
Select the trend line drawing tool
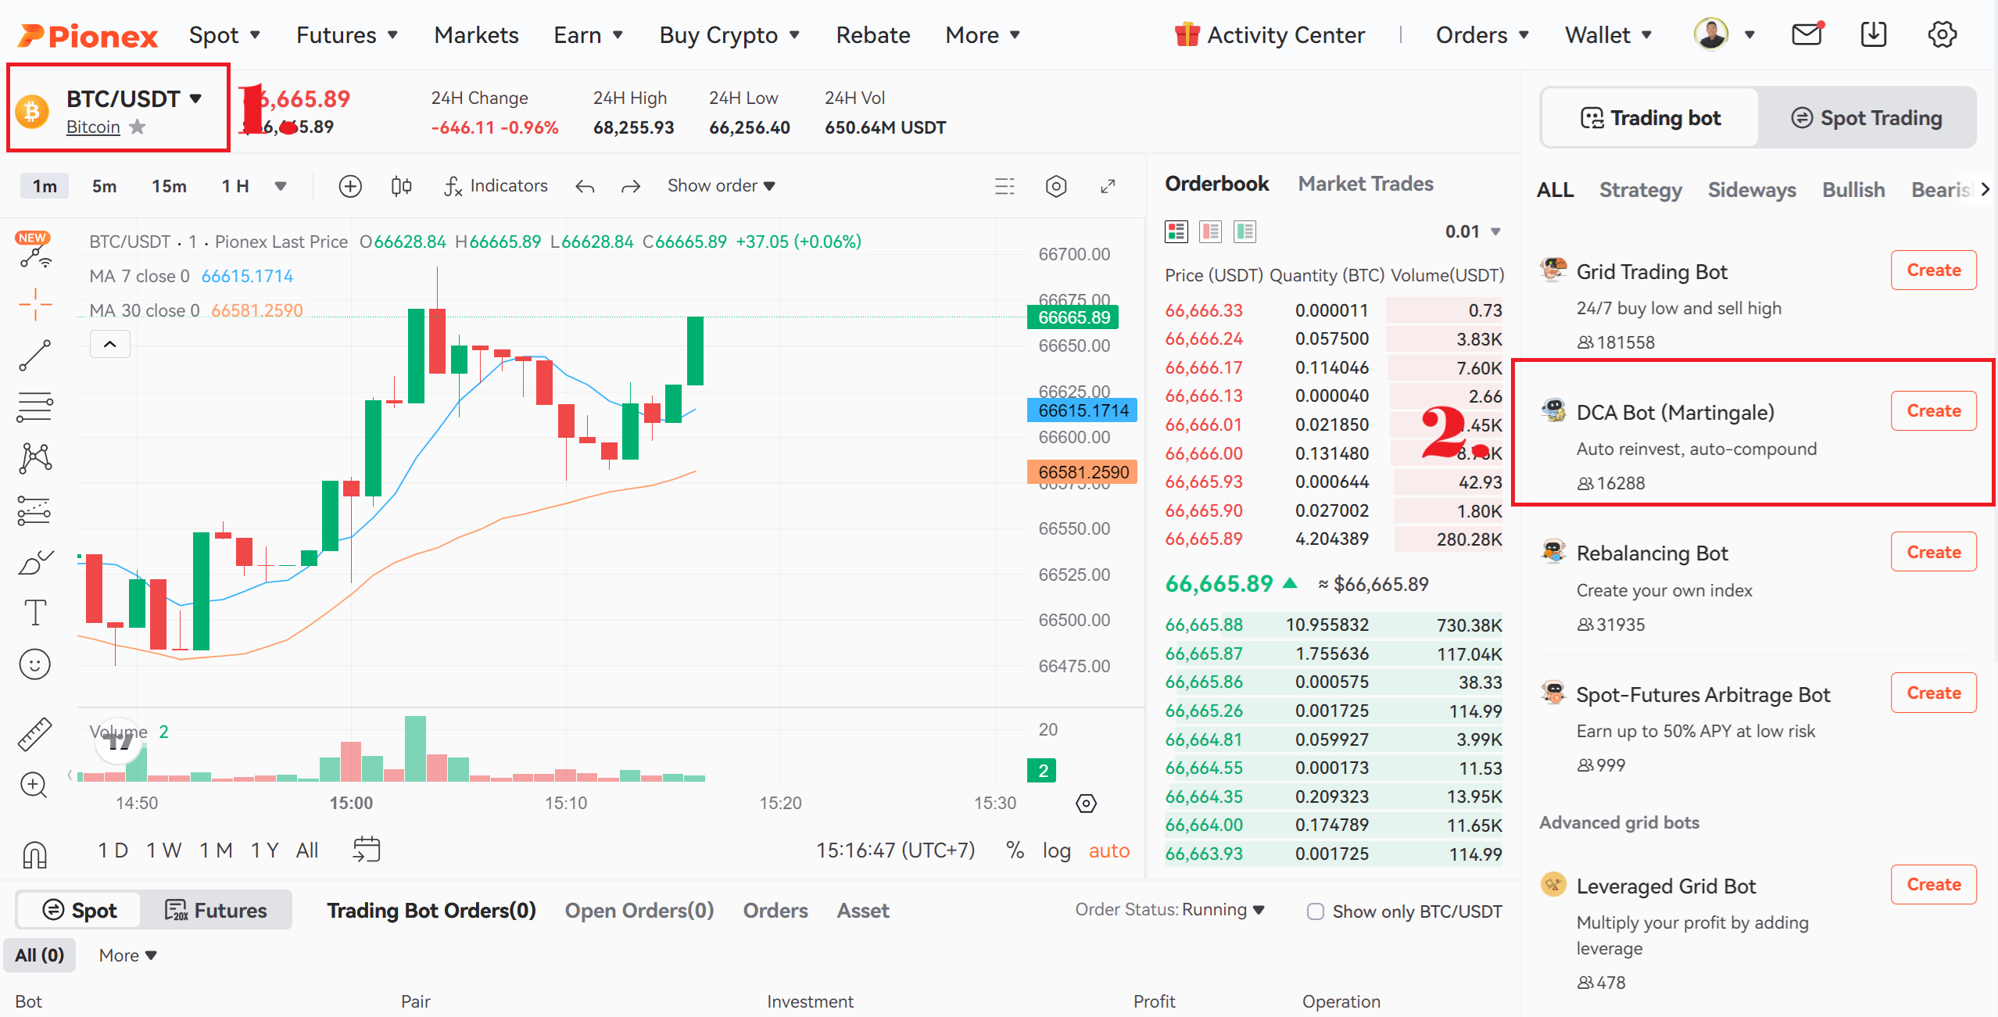35,356
